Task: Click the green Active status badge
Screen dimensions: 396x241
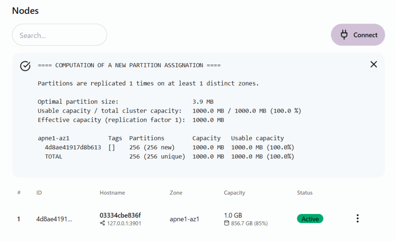Action: point(310,219)
